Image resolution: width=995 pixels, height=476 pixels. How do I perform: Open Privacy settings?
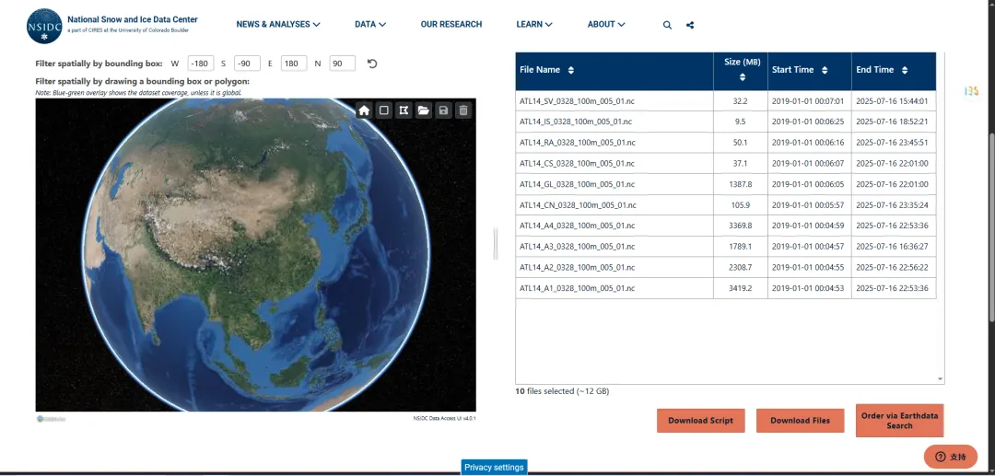[494, 467]
